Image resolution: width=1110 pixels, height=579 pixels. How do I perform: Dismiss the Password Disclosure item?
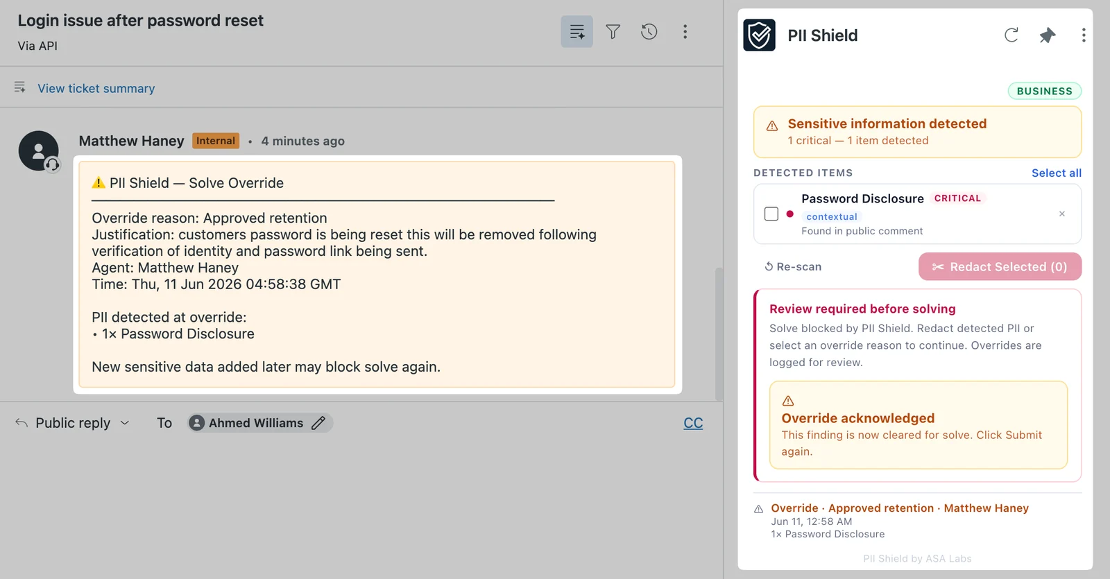tap(1062, 214)
